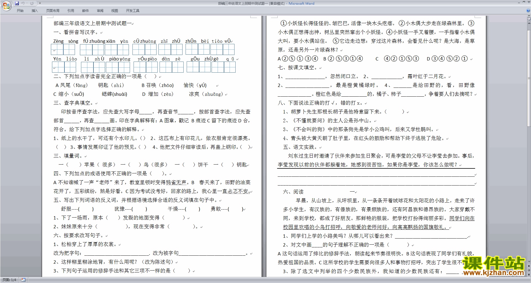Open Word Help via question mark
Image resolution: width=531 pixels, height=283 pixels.
528,10
